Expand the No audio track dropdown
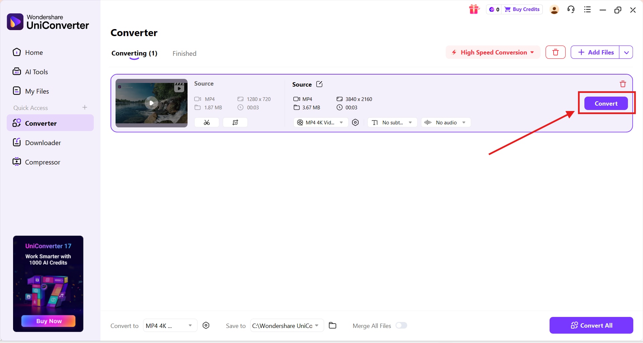 pos(445,122)
